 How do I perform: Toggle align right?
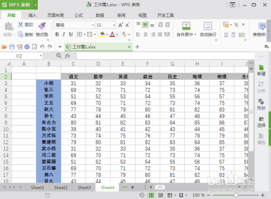[153, 34]
